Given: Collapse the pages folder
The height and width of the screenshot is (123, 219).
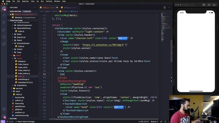Looking at the screenshot, I should click(18, 55).
